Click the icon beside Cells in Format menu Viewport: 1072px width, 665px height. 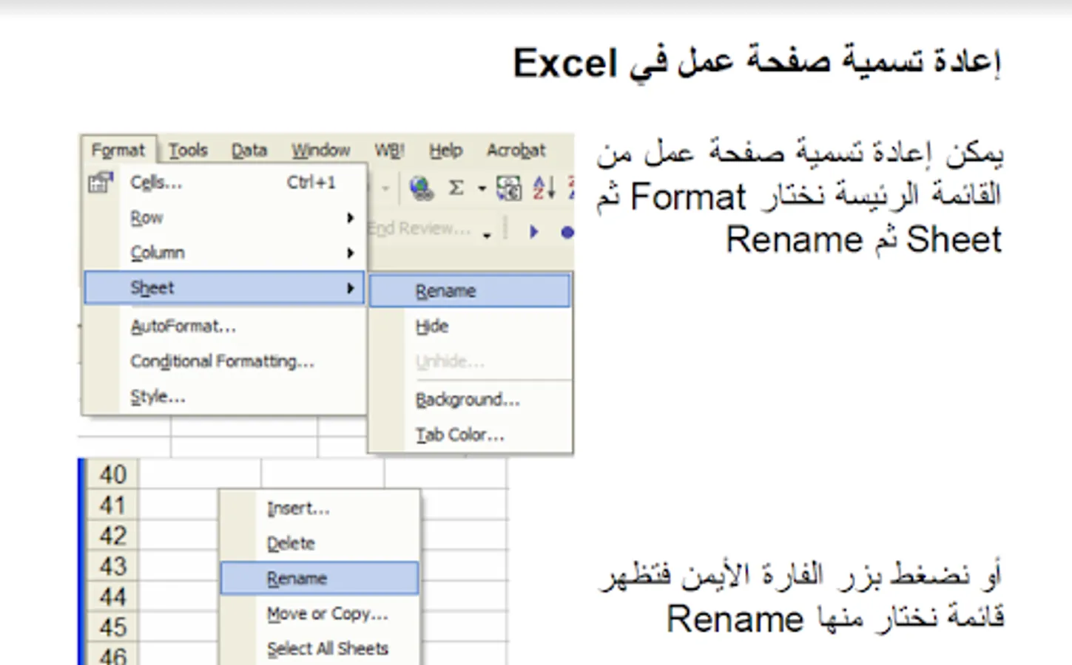100,182
